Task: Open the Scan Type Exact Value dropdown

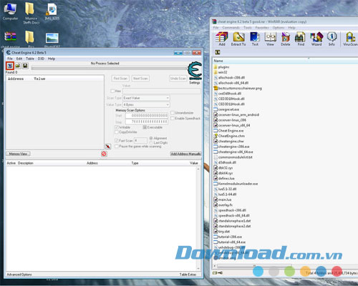Action: pos(146,98)
